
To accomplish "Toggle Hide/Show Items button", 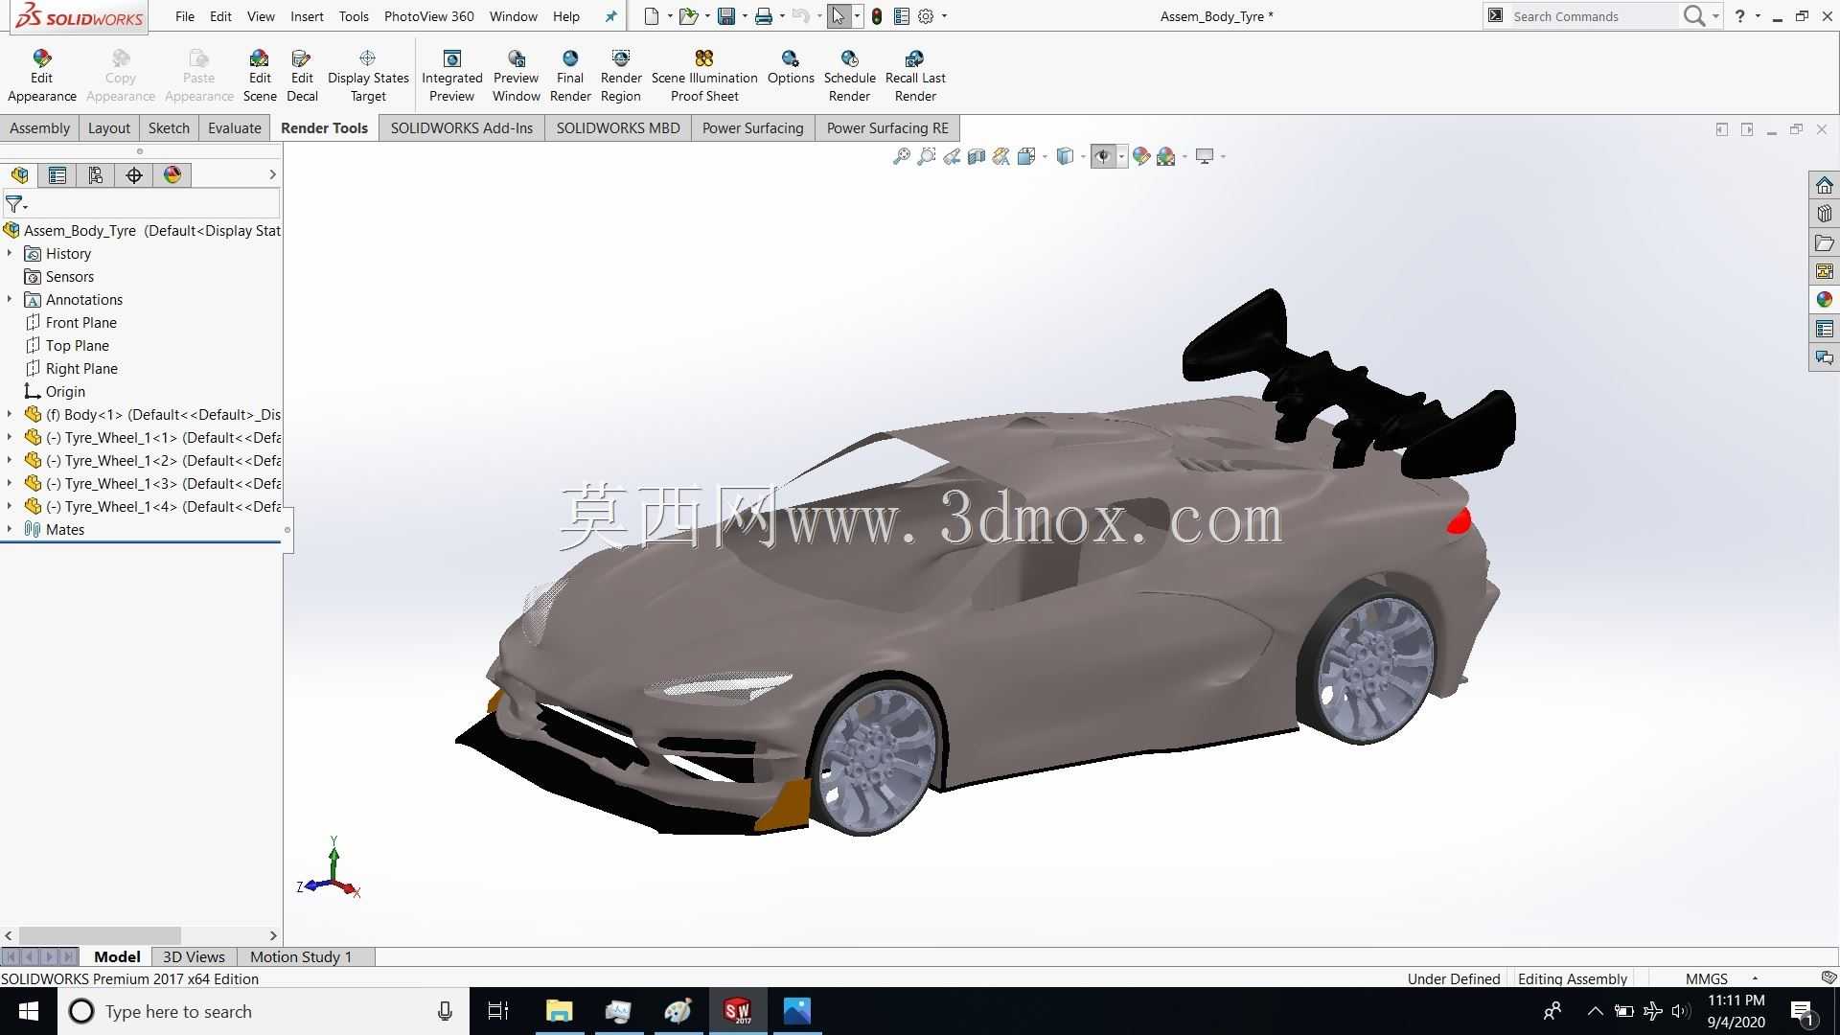I will [1103, 156].
